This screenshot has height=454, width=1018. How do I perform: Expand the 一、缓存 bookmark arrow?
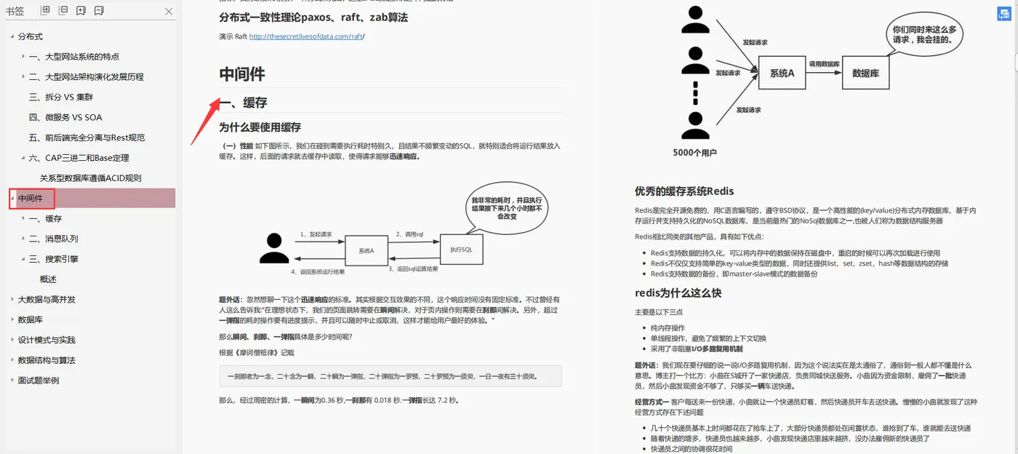click(24, 218)
